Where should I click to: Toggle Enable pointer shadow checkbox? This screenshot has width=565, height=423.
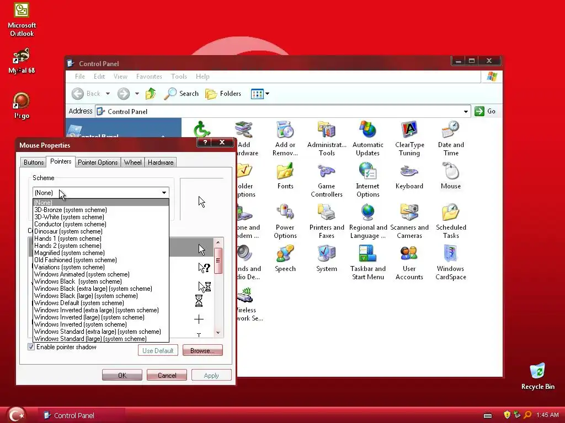31,347
